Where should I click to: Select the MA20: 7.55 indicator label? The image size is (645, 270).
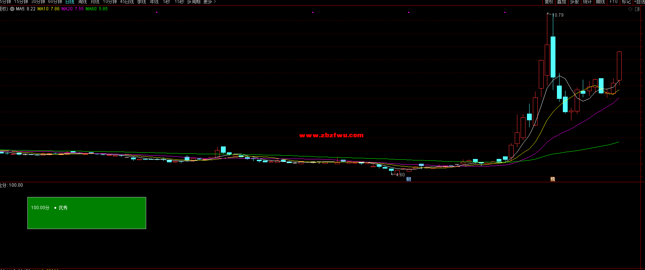click(73, 9)
